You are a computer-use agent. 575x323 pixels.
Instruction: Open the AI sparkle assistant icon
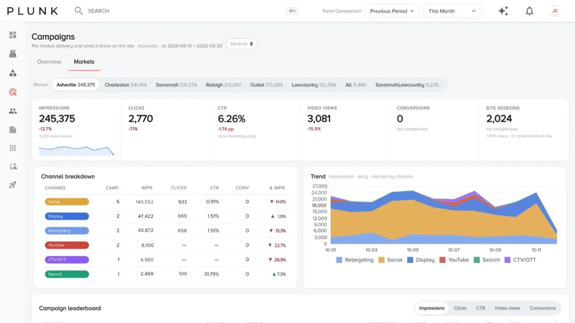click(503, 11)
